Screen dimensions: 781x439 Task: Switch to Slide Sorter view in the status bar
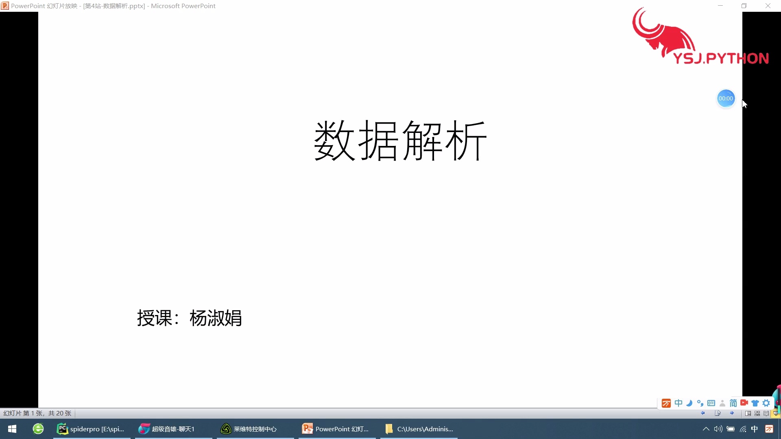pyautogui.click(x=757, y=414)
